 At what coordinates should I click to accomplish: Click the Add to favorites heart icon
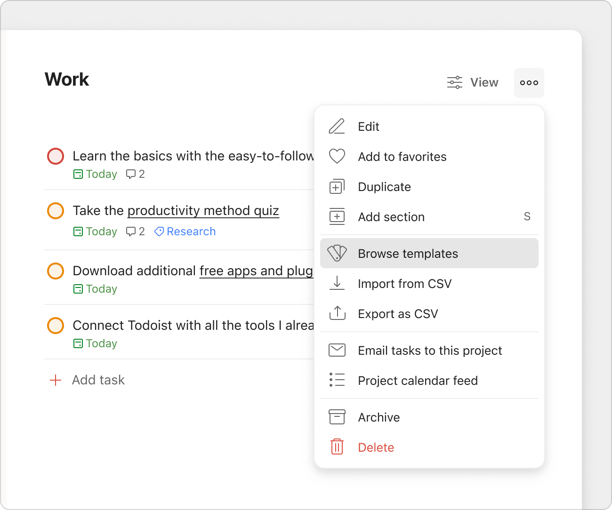(x=337, y=156)
